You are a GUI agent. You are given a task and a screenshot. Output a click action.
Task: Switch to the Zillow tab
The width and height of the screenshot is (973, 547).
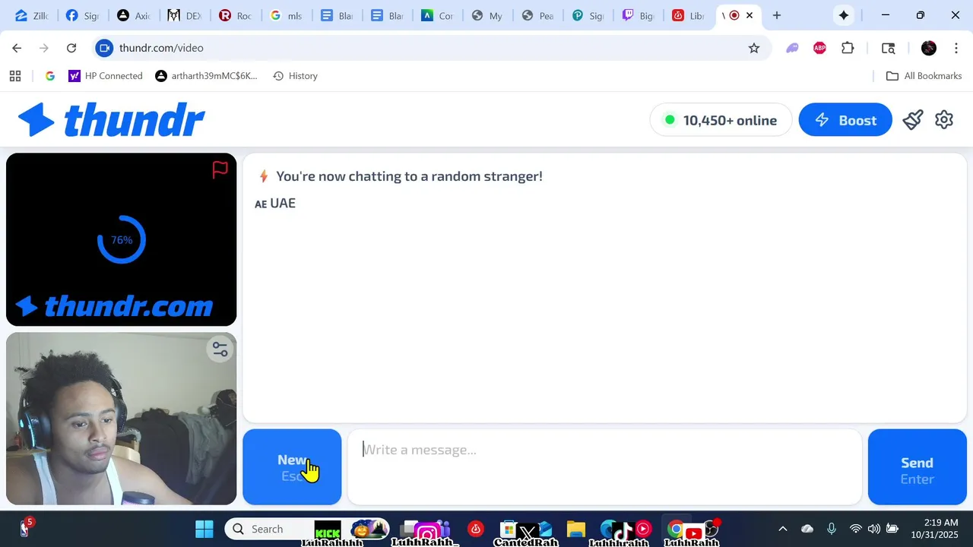tap(31, 15)
